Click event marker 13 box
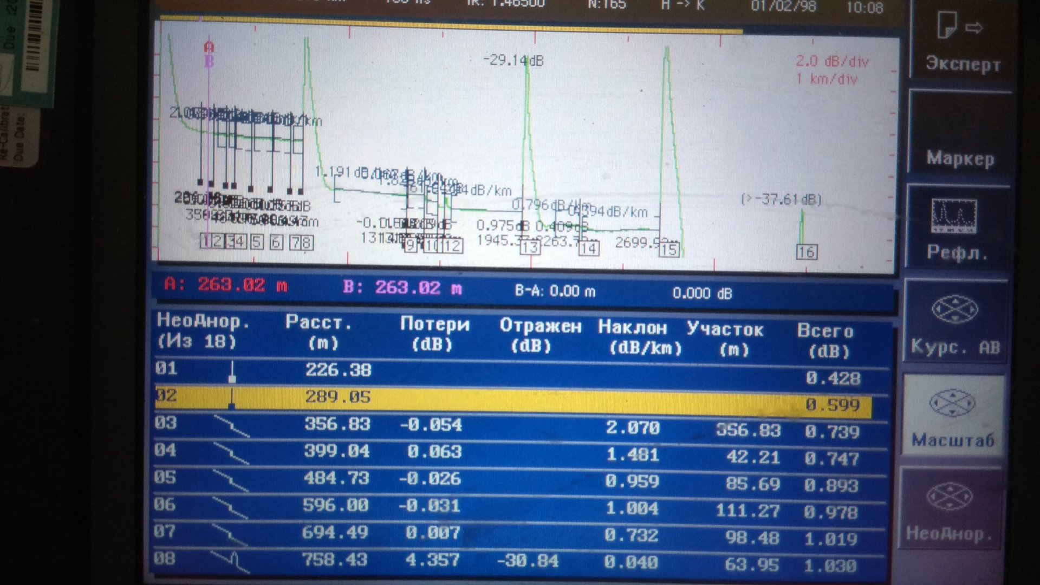The image size is (1040, 585). pyautogui.click(x=530, y=248)
